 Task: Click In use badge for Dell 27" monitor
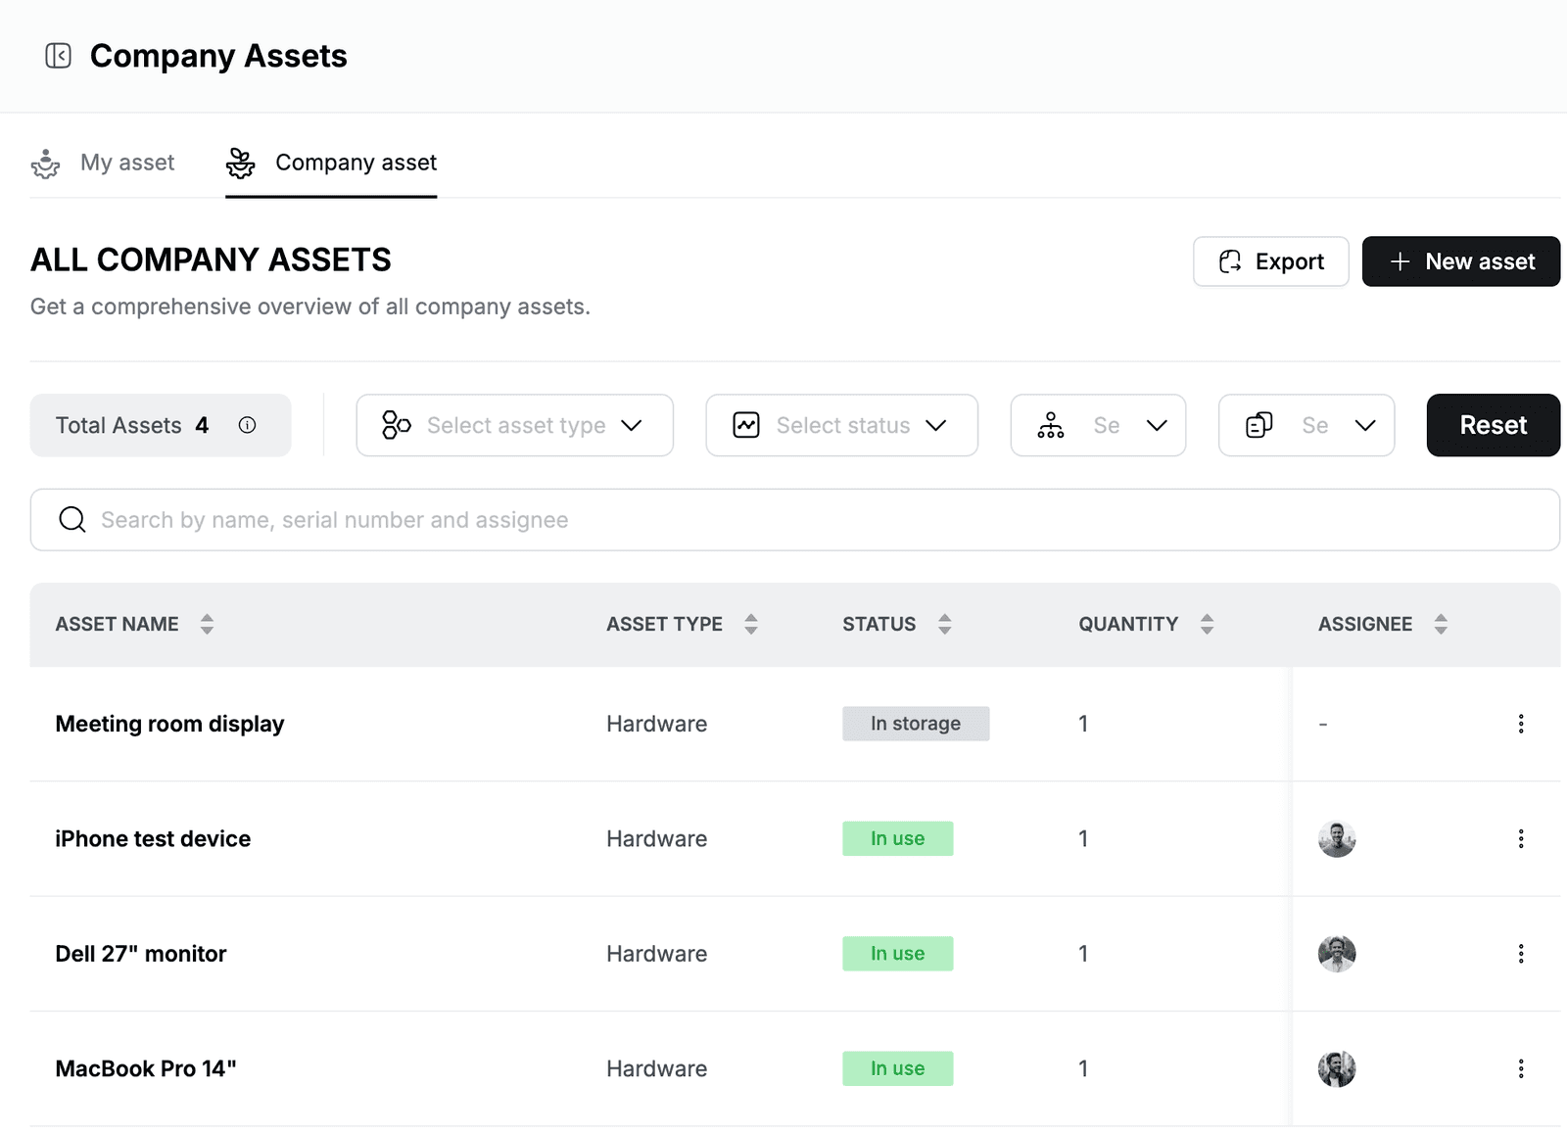[897, 954]
